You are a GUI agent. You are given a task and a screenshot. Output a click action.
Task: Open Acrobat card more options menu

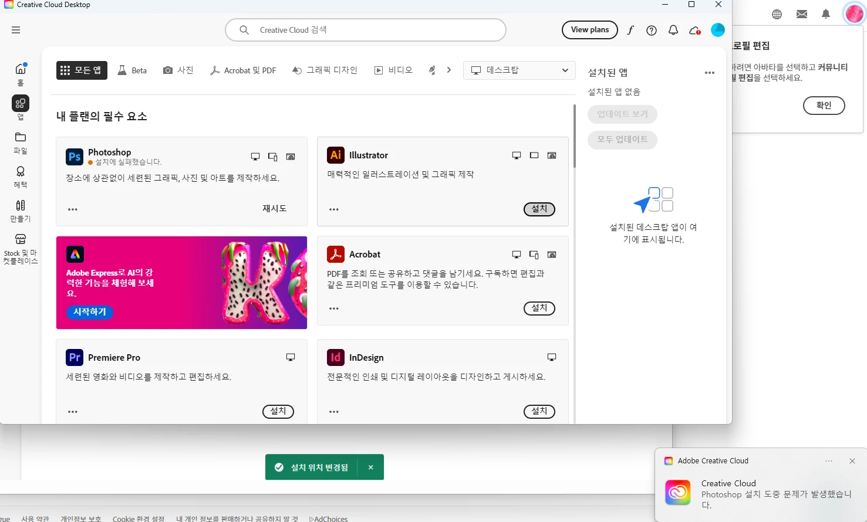click(334, 309)
